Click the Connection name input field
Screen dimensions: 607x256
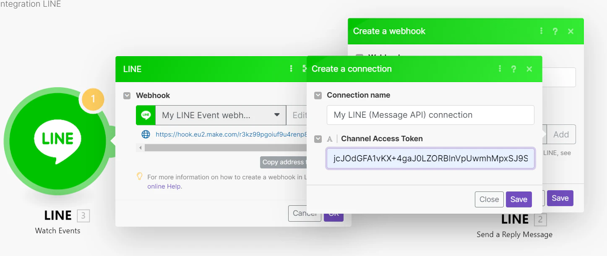430,115
